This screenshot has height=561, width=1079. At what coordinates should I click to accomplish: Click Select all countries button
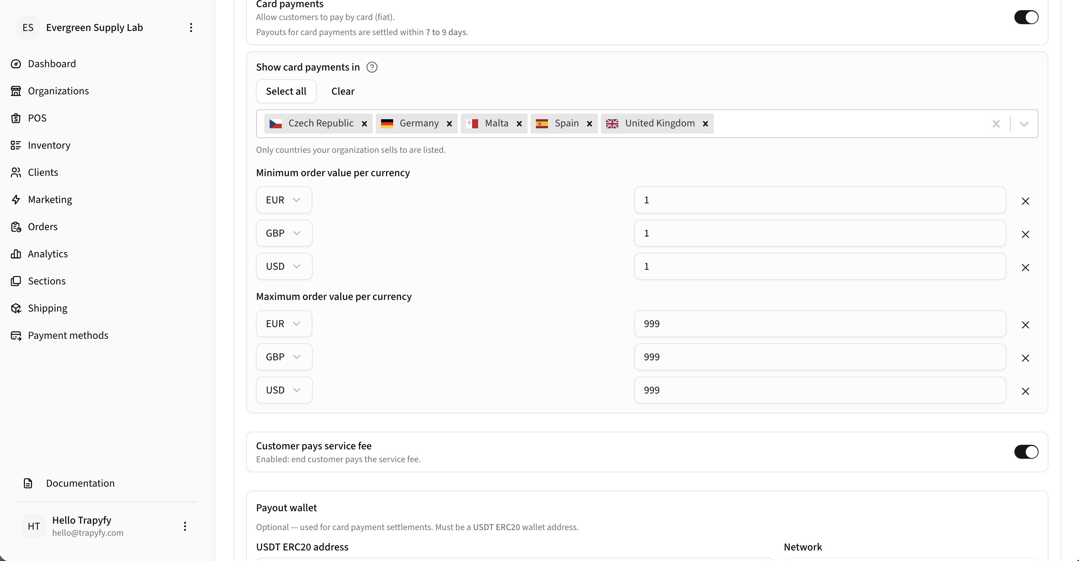286,91
